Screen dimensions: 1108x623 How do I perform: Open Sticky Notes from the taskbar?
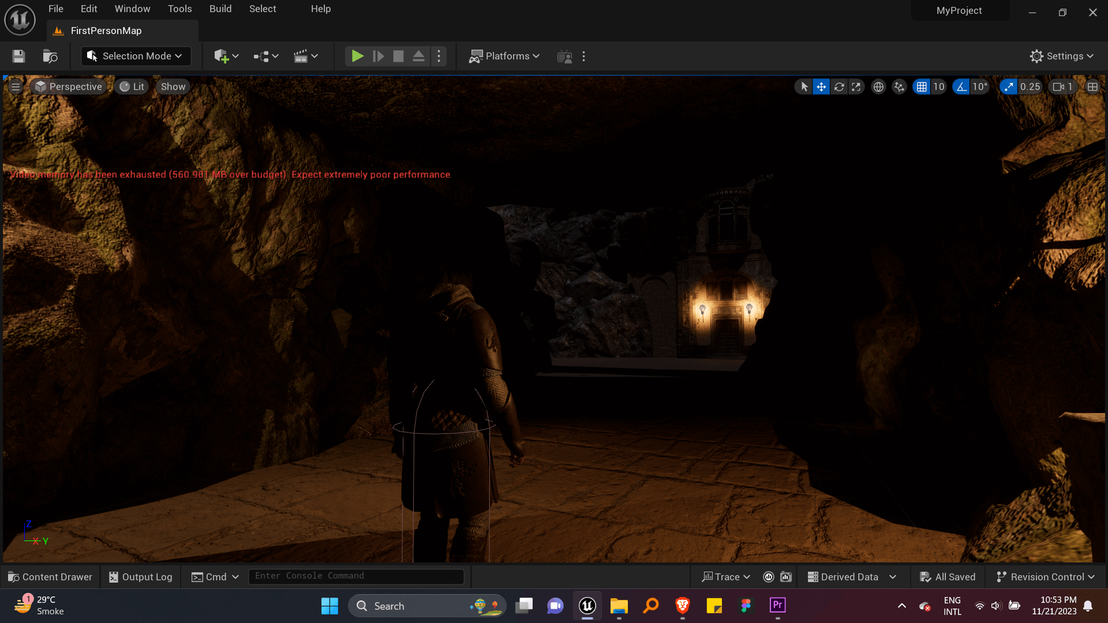714,606
